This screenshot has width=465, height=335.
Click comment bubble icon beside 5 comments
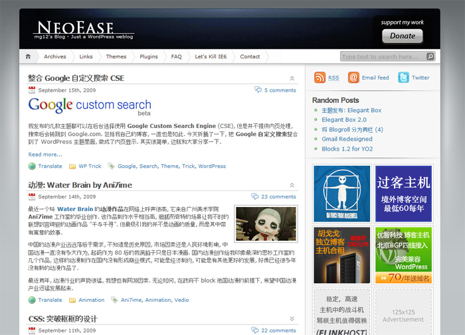point(258,90)
